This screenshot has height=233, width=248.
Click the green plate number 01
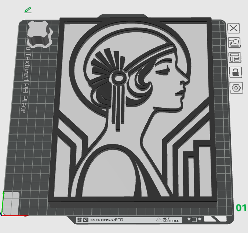pyautogui.click(x=241, y=208)
